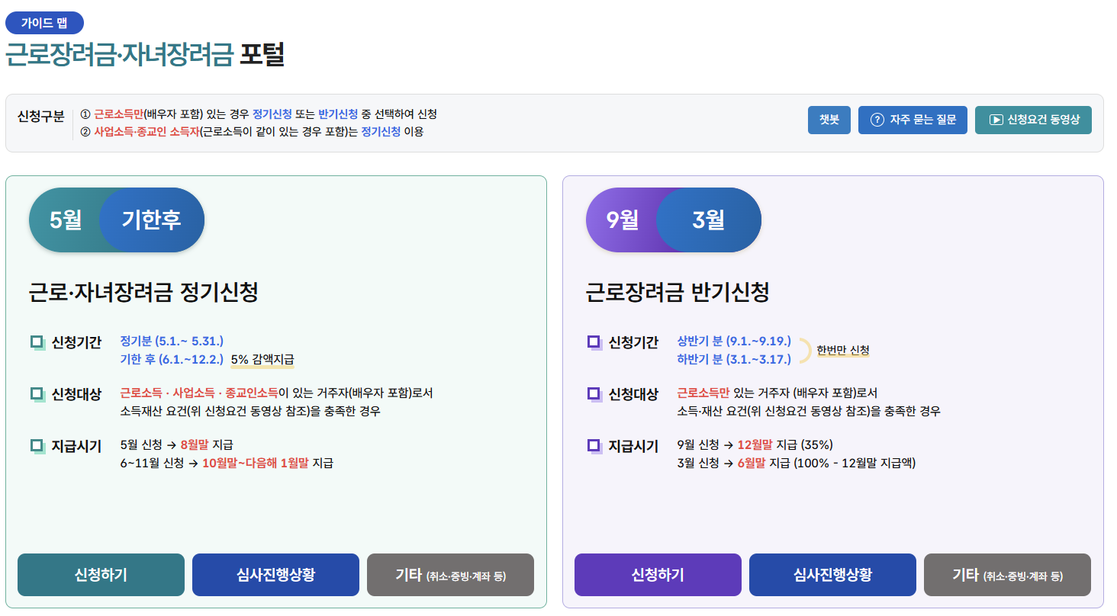Click green square icon beside 정기신청 신청대상
This screenshot has height=616, width=1117.
(x=37, y=394)
